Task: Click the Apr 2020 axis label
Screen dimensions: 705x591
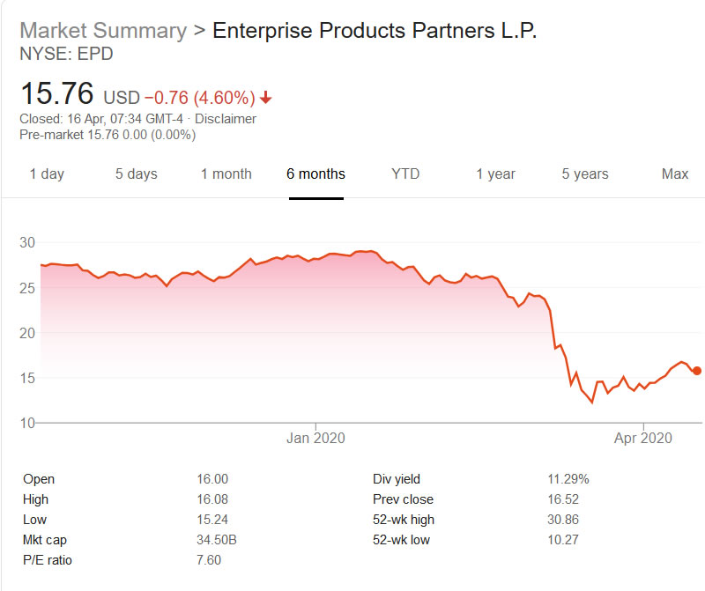Action: (643, 437)
